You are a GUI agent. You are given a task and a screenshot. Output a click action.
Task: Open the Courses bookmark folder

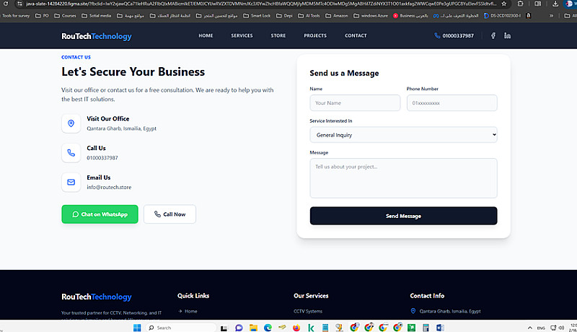(x=65, y=16)
